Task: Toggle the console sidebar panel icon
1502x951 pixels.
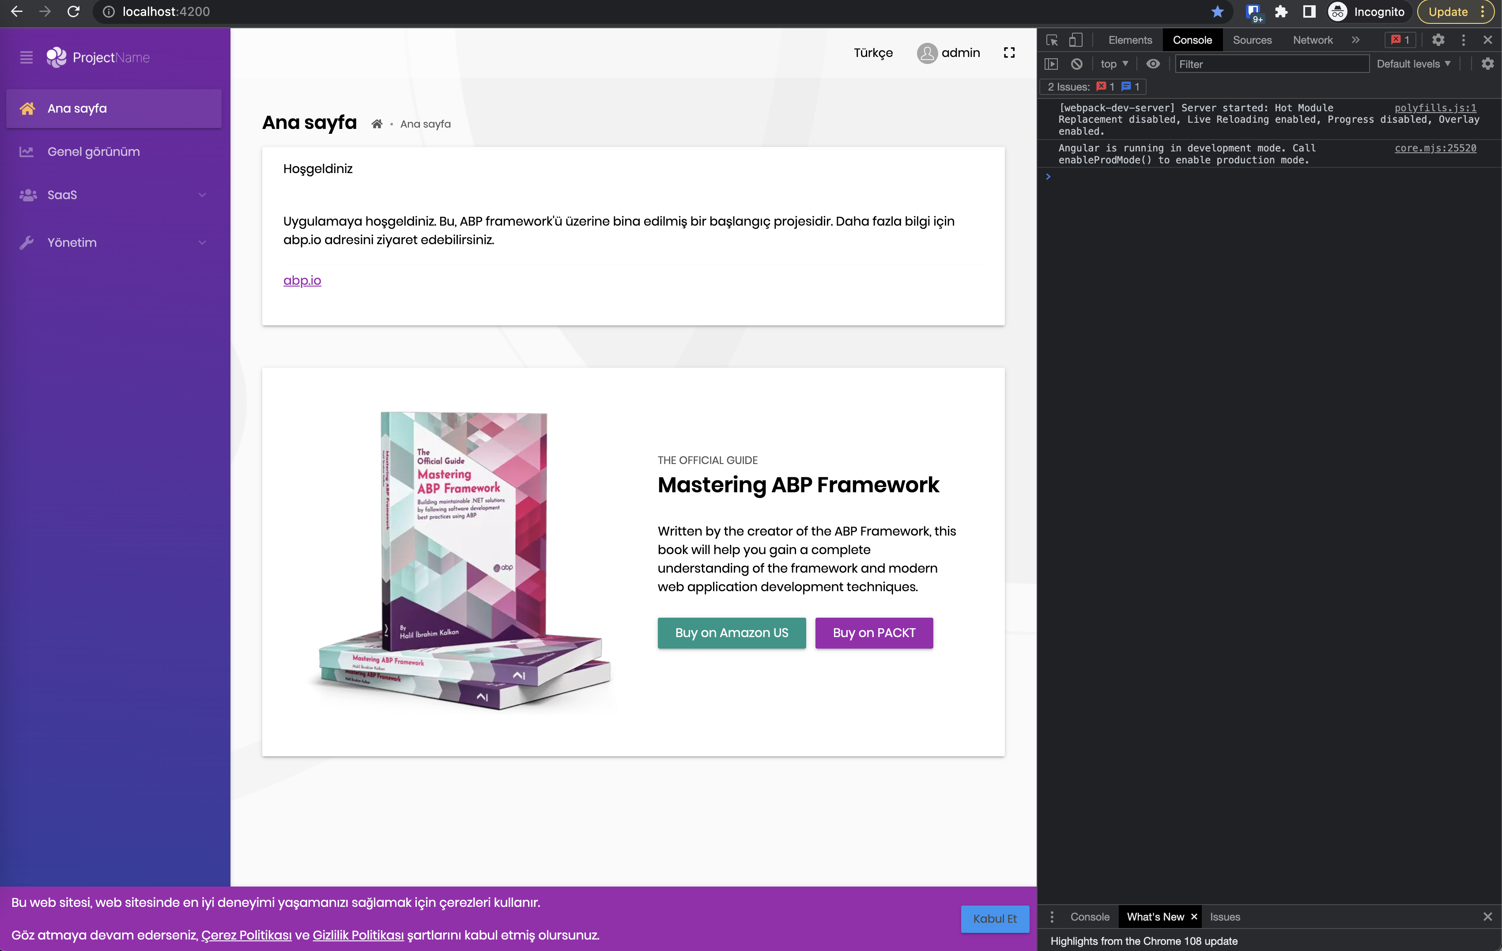Action: coord(1051,64)
